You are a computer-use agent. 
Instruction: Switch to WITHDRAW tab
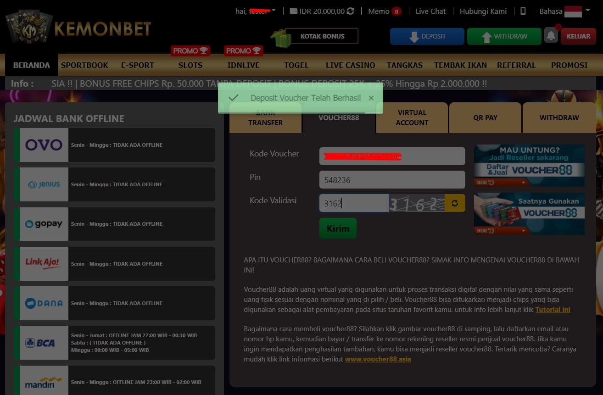[x=559, y=117]
